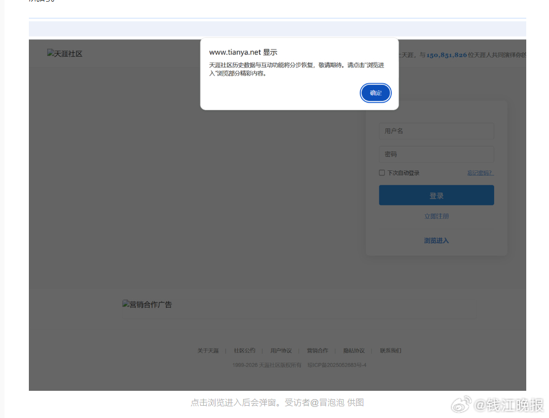Confirm the alert with the 确定 button
The height and width of the screenshot is (418, 549).
point(375,93)
